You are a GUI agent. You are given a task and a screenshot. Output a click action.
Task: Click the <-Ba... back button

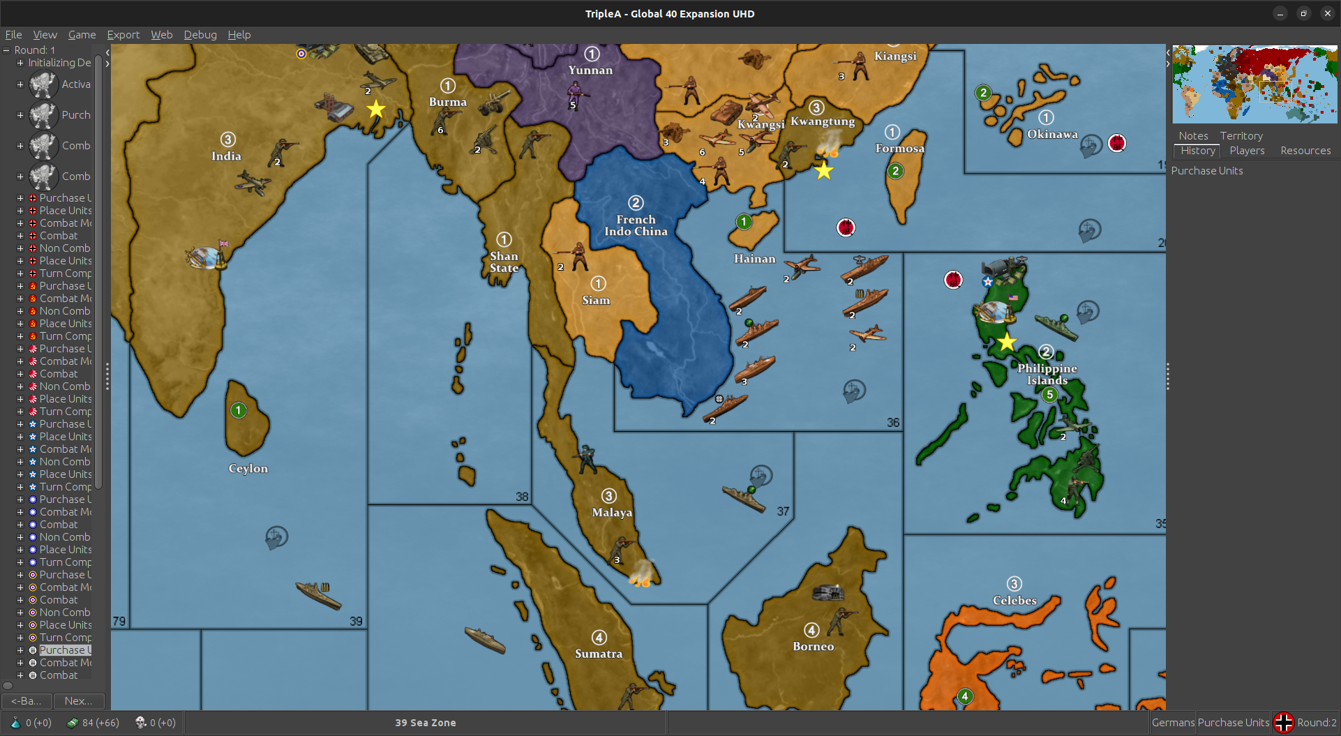(27, 701)
